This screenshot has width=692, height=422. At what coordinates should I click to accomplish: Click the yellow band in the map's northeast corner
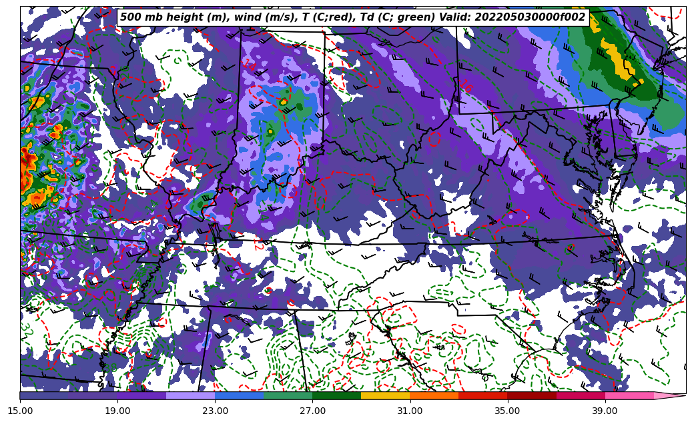point(617,60)
